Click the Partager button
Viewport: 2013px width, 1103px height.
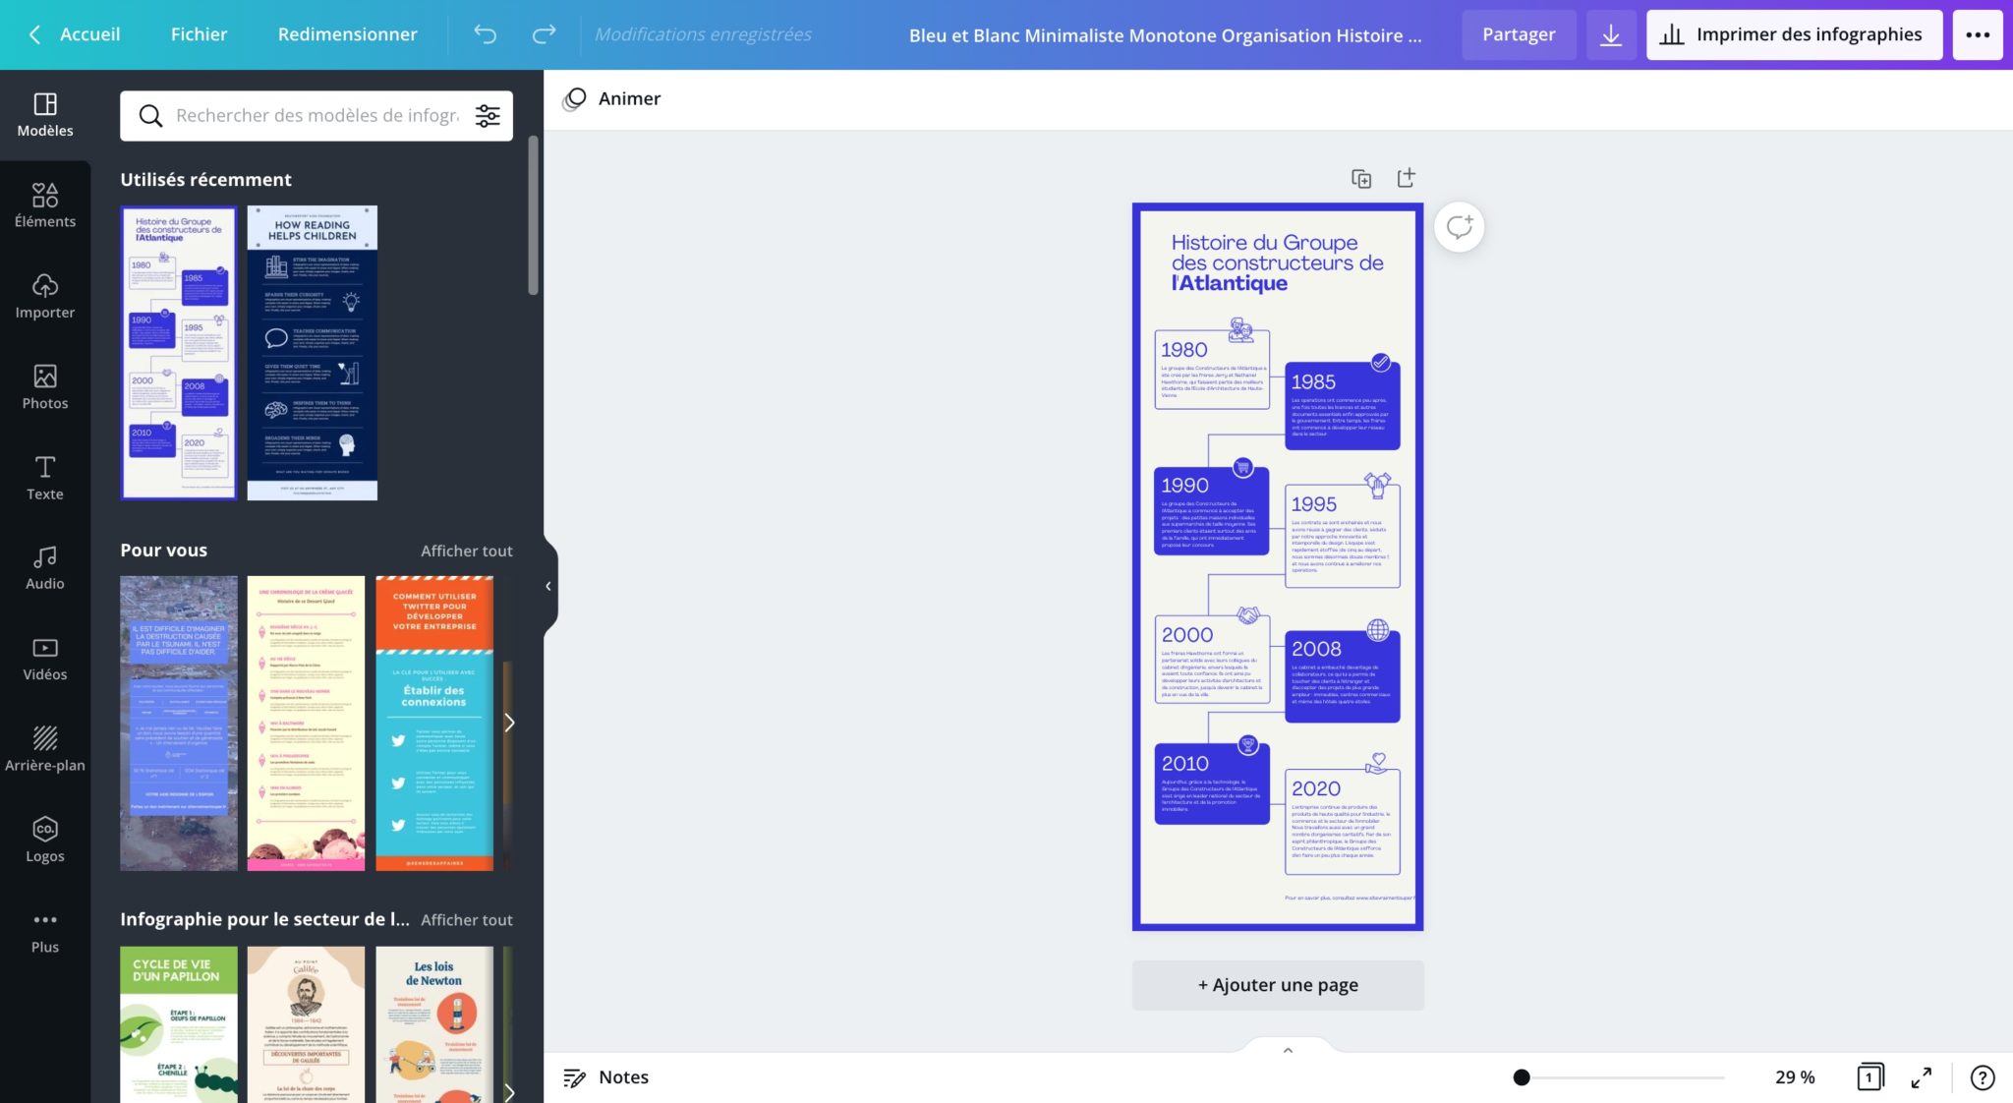(x=1519, y=33)
